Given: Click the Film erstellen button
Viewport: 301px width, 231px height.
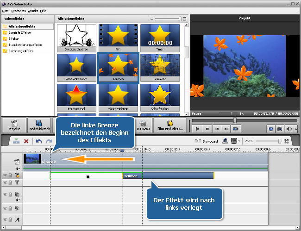Looking at the screenshot, I should coord(170,125).
